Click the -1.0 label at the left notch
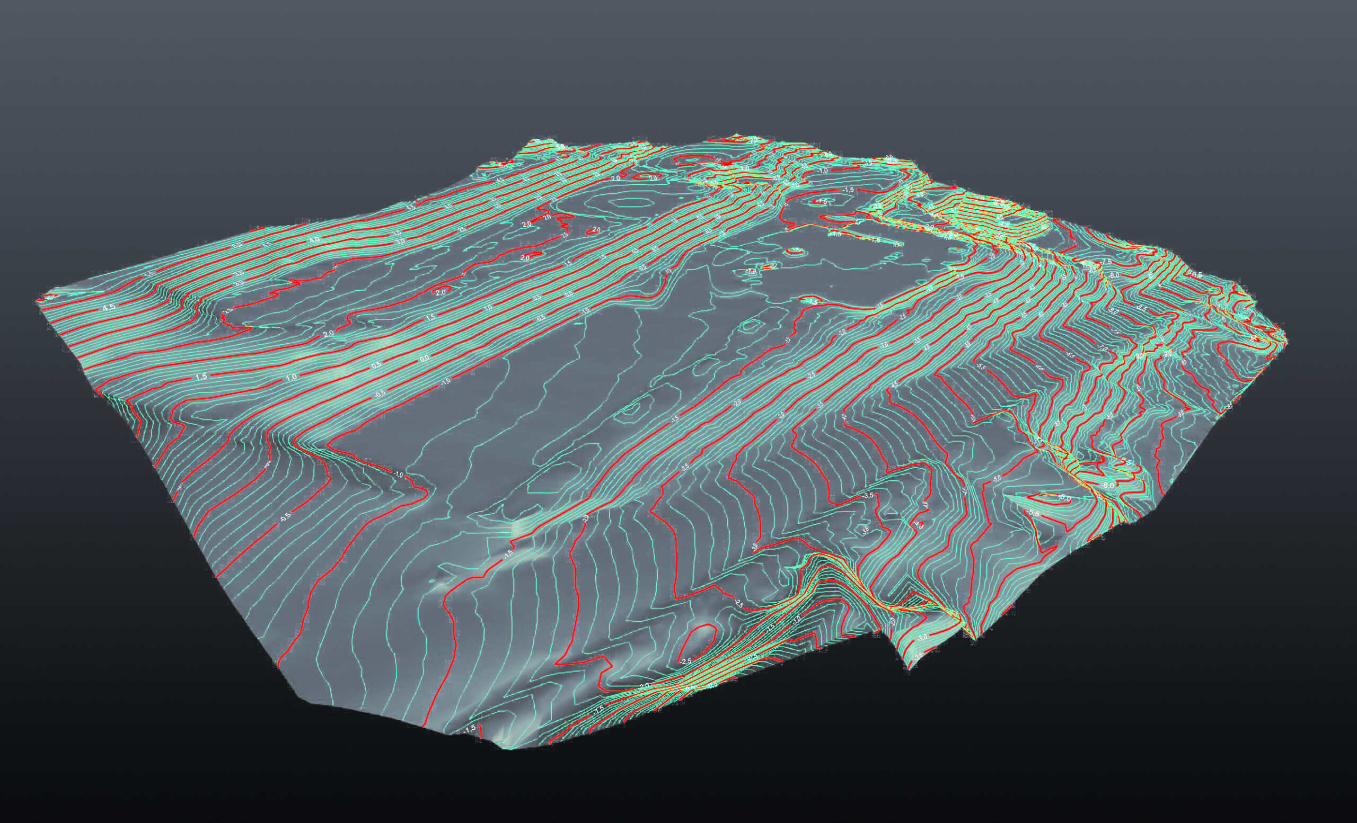The height and width of the screenshot is (823, 1357). (399, 475)
